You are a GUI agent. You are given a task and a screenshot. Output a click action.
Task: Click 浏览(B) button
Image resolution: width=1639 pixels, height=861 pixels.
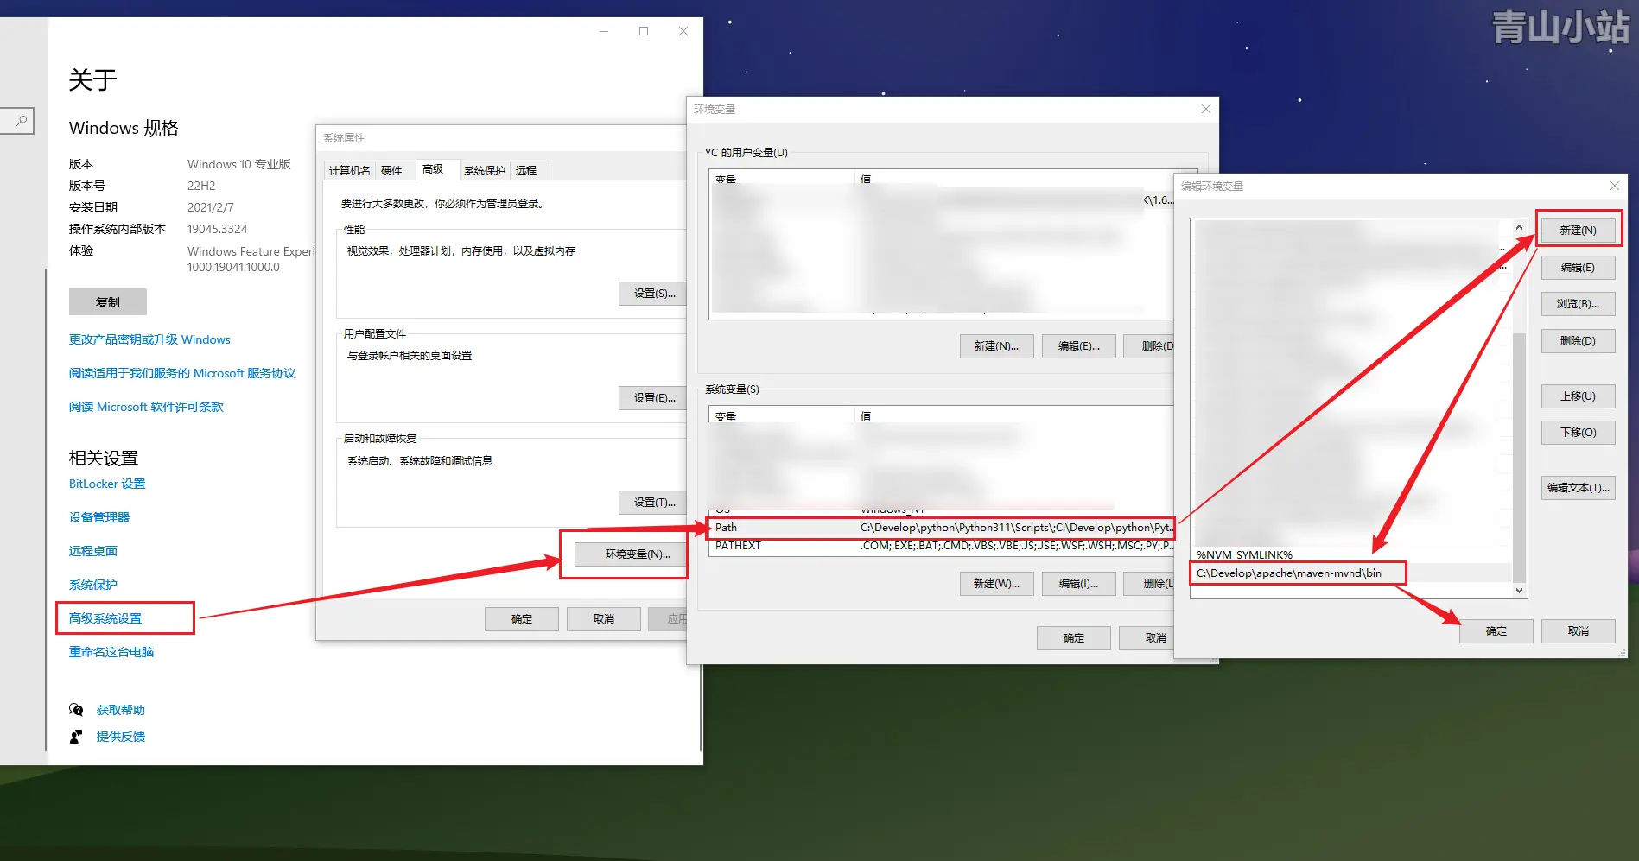[1578, 304]
